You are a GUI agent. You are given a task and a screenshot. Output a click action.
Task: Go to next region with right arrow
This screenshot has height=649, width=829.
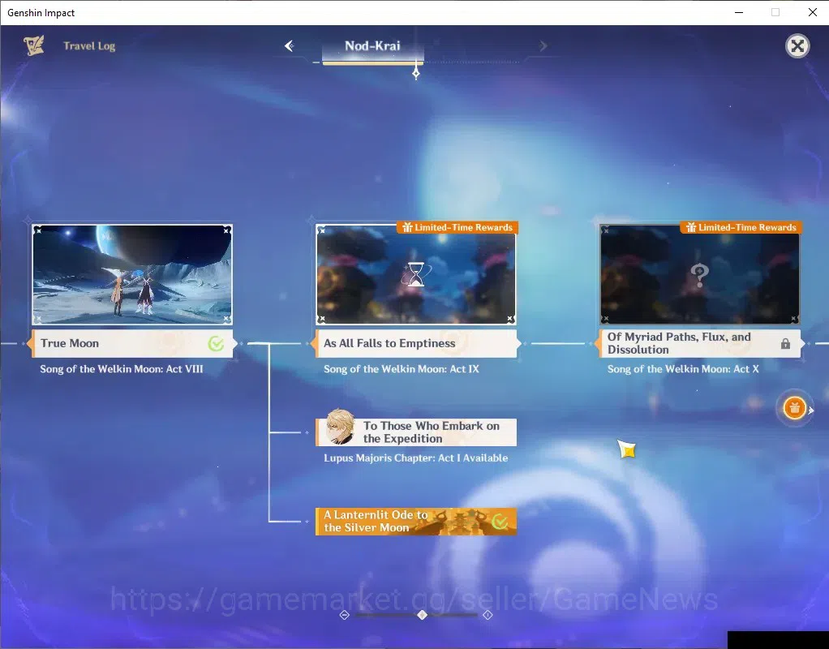[543, 46]
